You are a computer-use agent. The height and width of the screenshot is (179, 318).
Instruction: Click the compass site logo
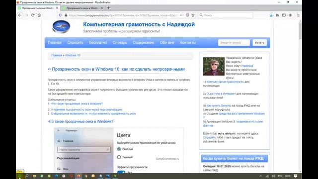coord(61,26)
